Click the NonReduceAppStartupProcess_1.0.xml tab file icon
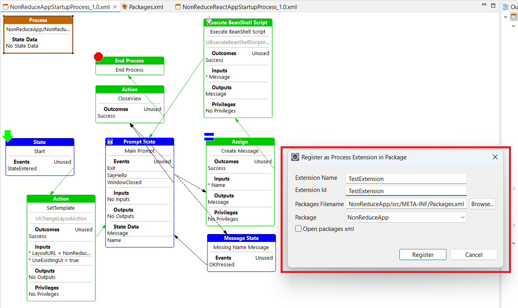Viewport: 518px width, 308px height. [6, 7]
